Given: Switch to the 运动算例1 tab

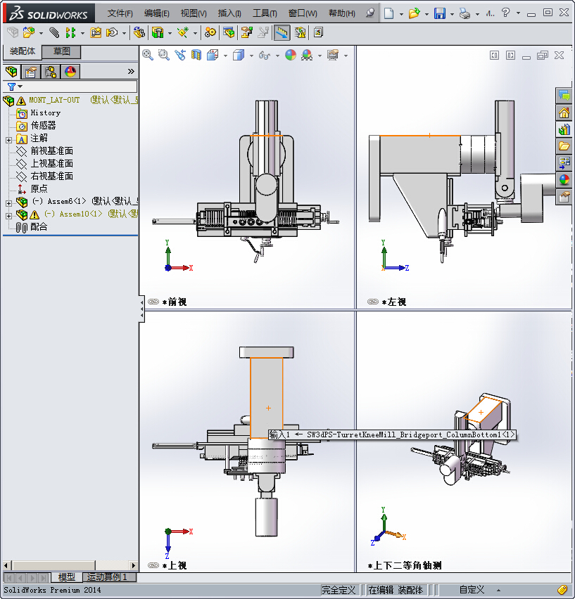Looking at the screenshot, I should click(x=110, y=577).
